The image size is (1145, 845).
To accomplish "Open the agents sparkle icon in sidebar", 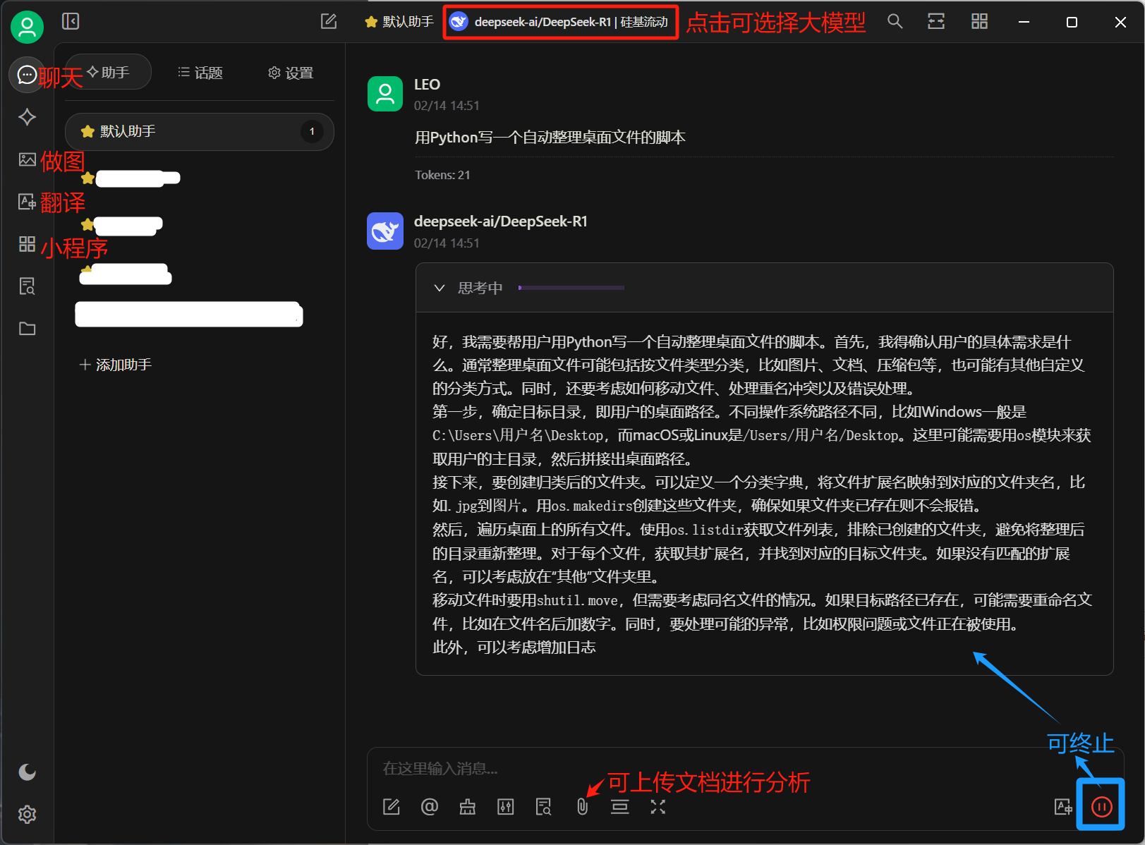I will point(27,117).
